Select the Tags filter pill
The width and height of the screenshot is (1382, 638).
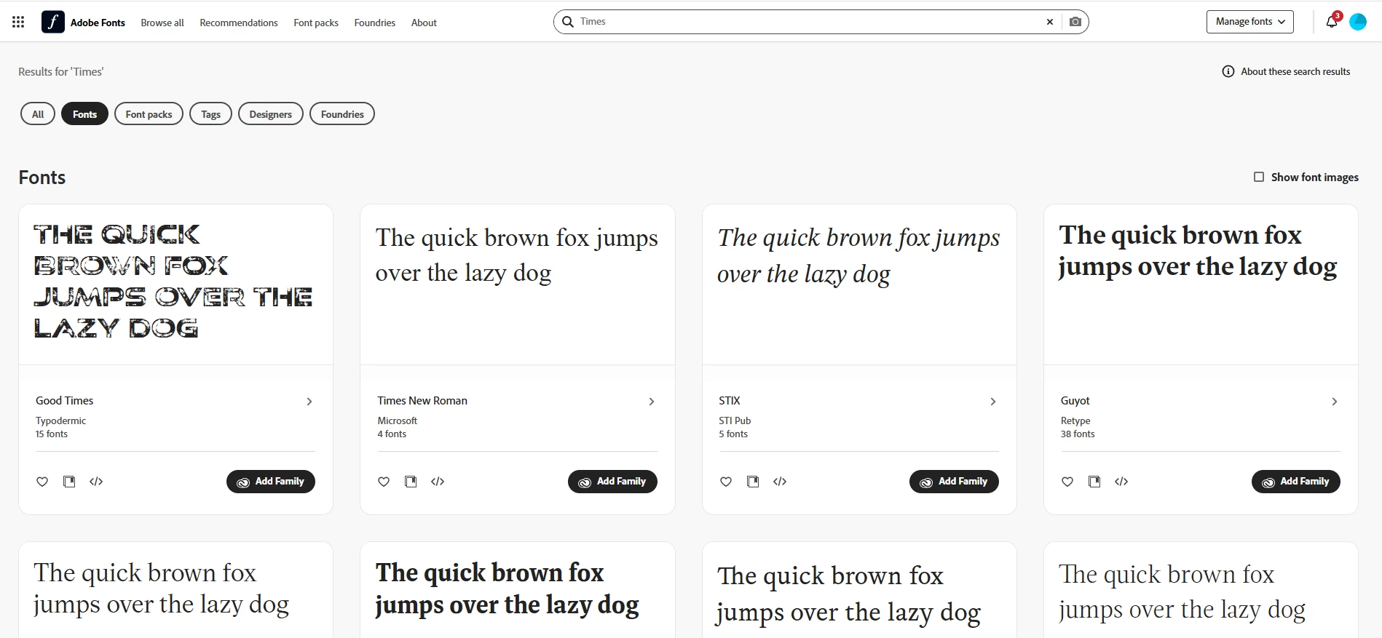(210, 114)
